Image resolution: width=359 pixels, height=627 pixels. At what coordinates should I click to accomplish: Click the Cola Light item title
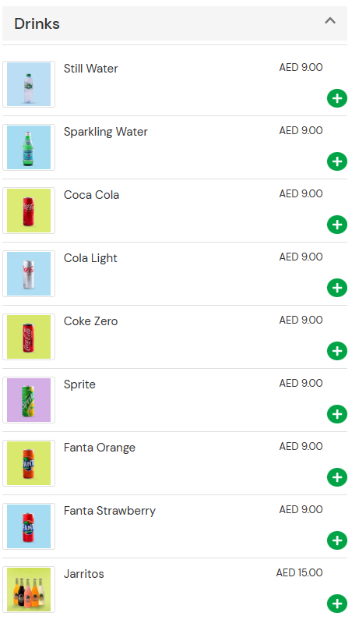[90, 258]
